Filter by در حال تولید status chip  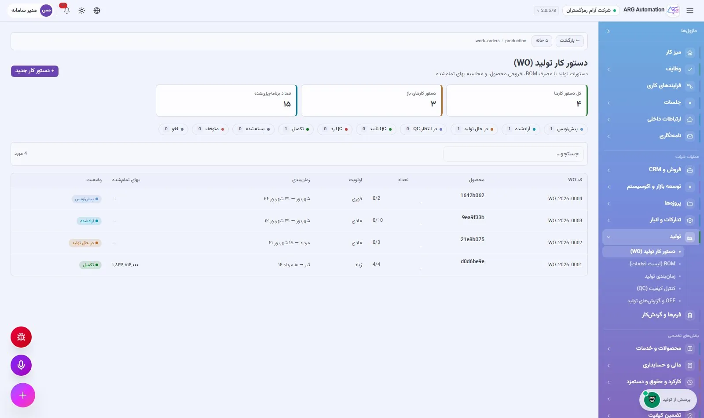click(474, 129)
